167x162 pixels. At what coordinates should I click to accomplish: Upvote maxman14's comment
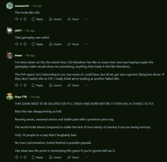17,19
